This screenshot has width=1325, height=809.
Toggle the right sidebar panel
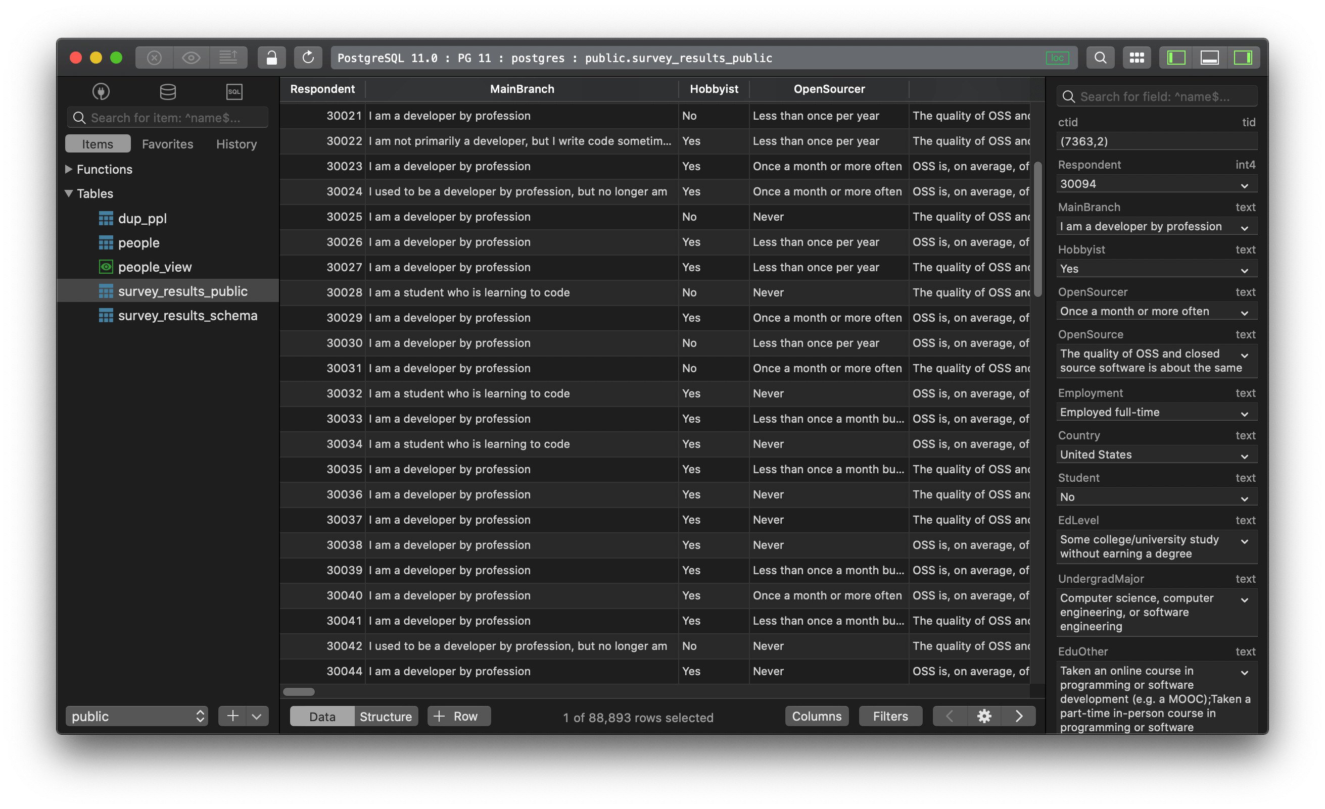click(1243, 58)
